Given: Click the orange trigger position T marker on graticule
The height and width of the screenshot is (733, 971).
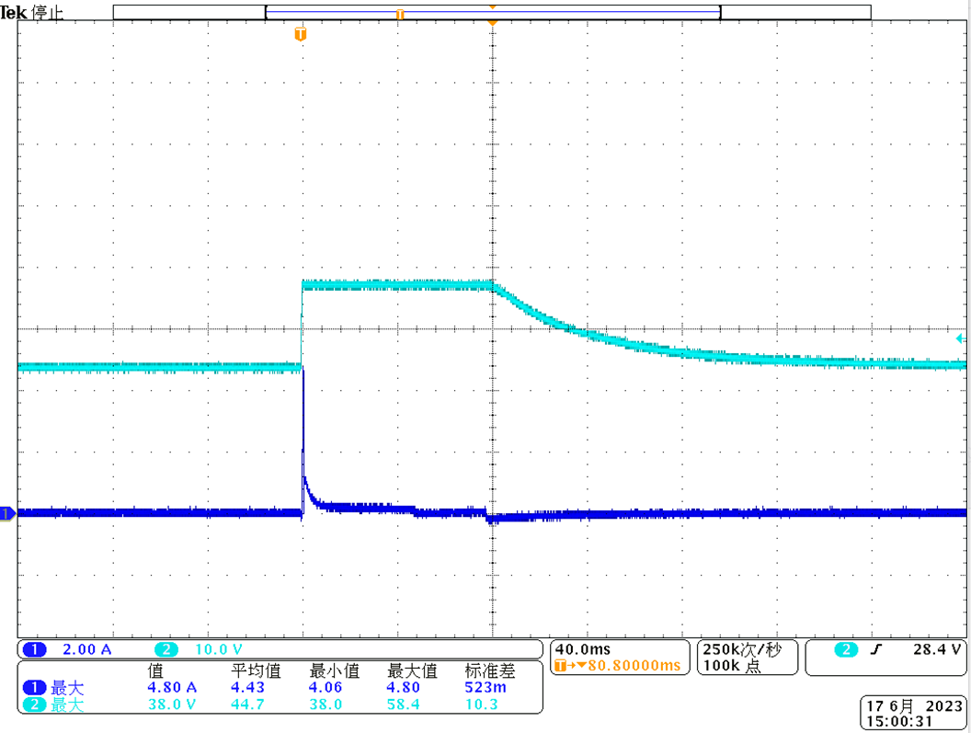Looking at the screenshot, I should coord(300,35).
